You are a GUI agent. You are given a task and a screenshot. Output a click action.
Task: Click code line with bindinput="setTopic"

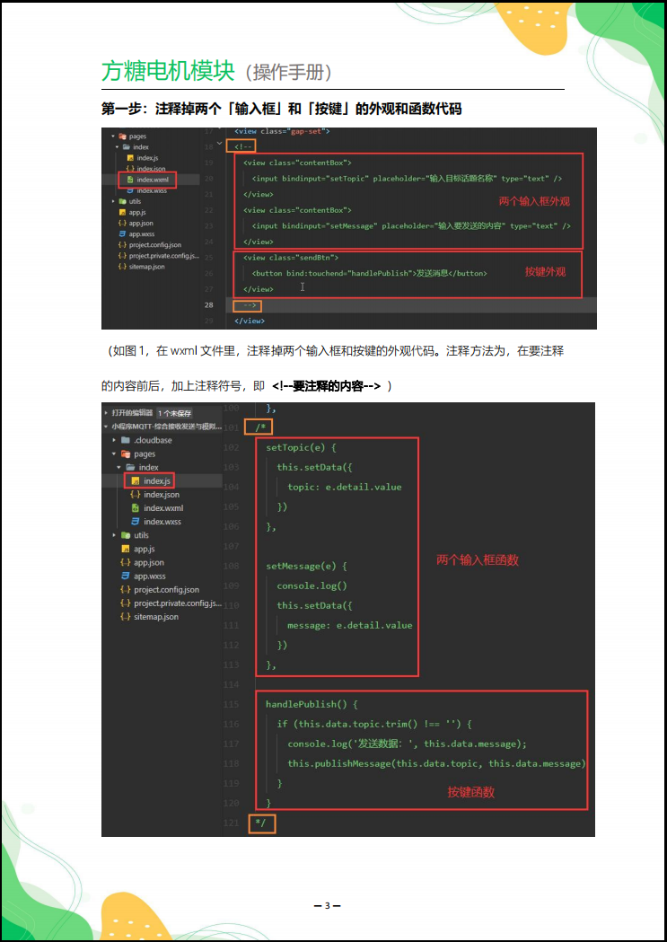[x=407, y=179]
